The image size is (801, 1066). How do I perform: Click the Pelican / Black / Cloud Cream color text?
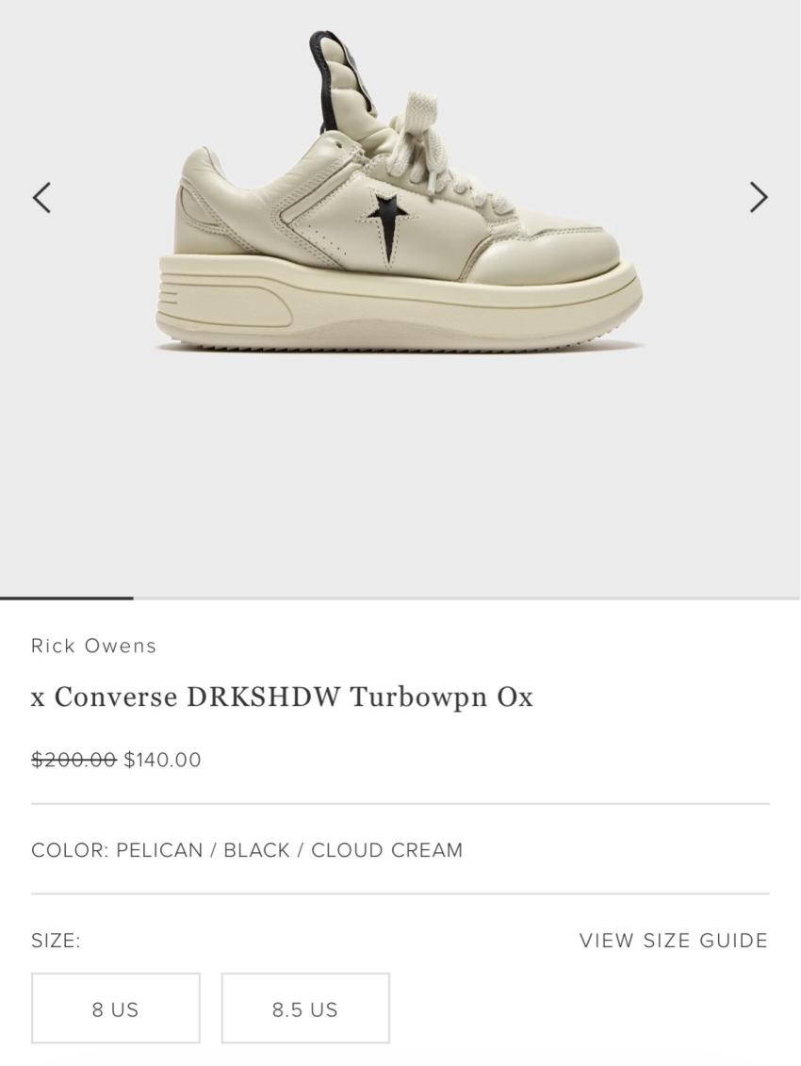pos(289,850)
